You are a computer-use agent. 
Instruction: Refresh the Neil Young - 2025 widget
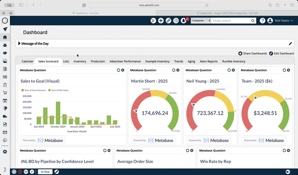[x=229, y=70]
